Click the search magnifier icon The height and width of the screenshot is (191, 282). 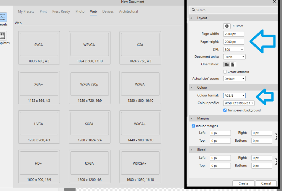(194, 10)
